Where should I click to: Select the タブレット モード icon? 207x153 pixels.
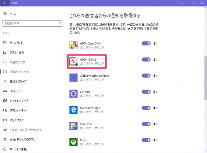(x=5, y=110)
